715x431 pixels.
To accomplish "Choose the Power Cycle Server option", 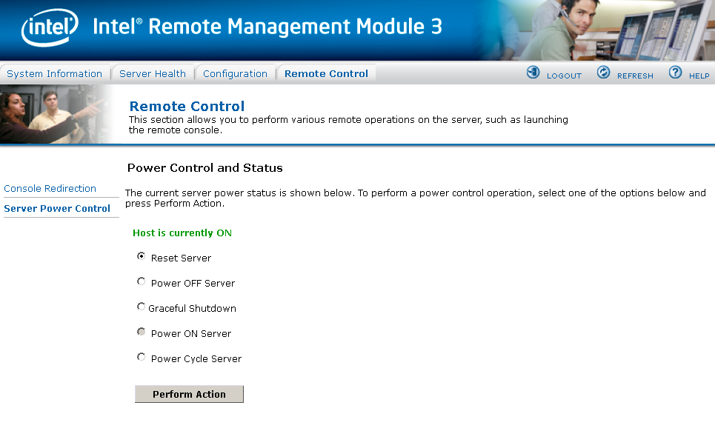I will (142, 357).
